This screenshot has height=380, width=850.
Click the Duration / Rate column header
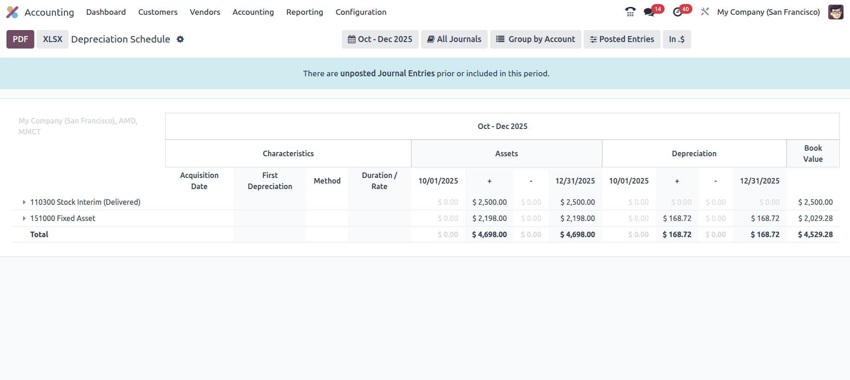click(379, 181)
